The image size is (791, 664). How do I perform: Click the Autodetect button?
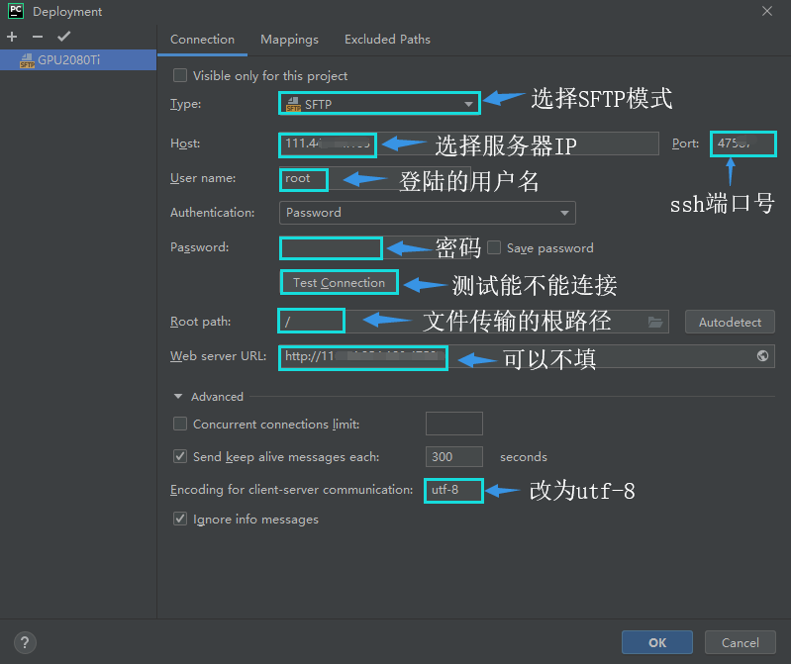[730, 322]
